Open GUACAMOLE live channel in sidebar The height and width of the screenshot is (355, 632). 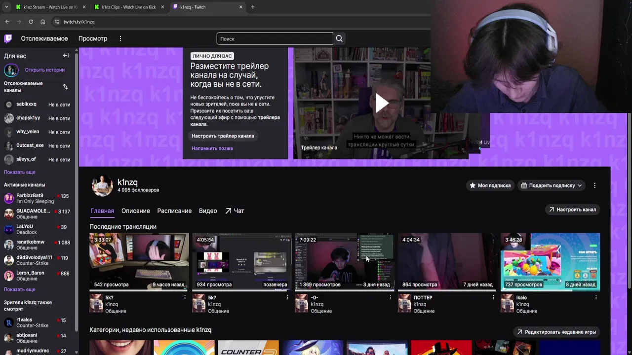[38, 214]
